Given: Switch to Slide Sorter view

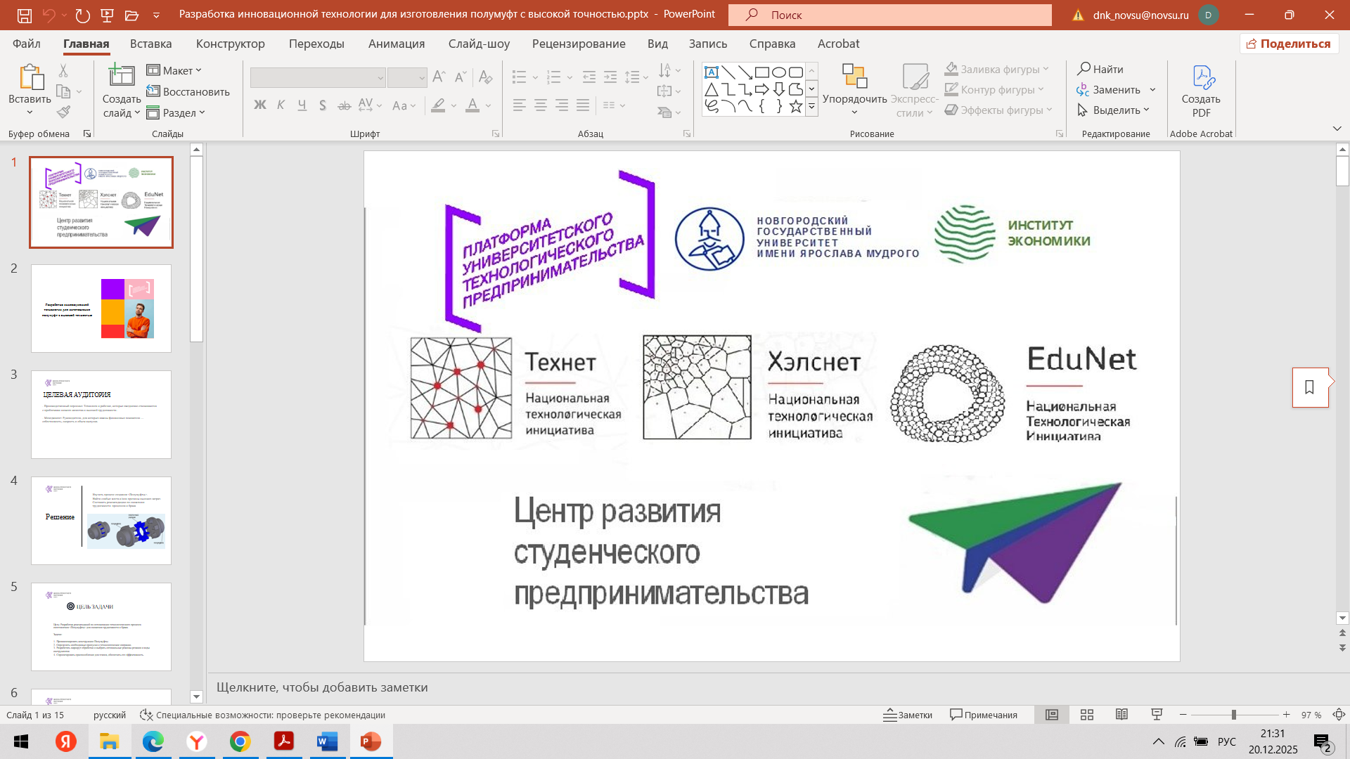Looking at the screenshot, I should point(1087,715).
